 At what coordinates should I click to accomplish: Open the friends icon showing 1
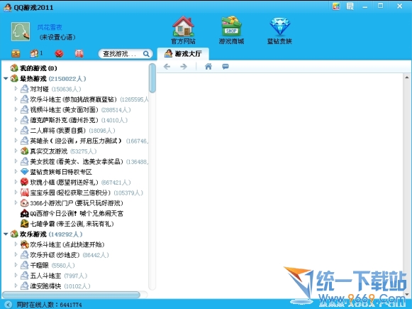coord(36,53)
